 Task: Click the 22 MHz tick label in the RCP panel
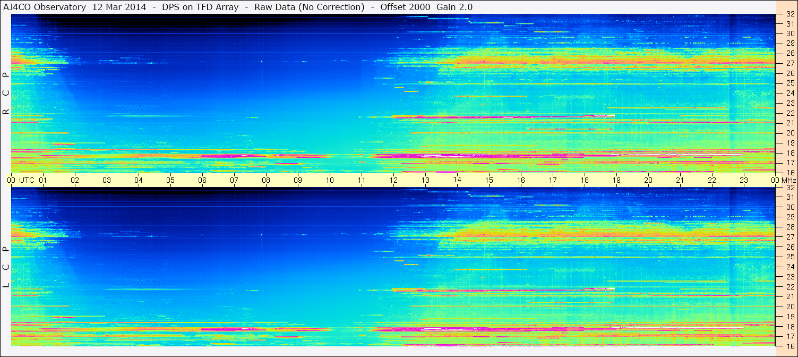[x=790, y=113]
